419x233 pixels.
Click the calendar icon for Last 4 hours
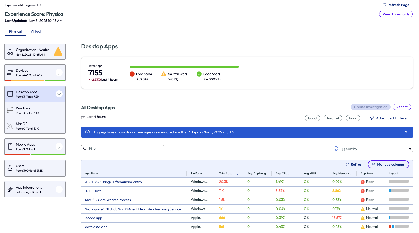(83, 117)
